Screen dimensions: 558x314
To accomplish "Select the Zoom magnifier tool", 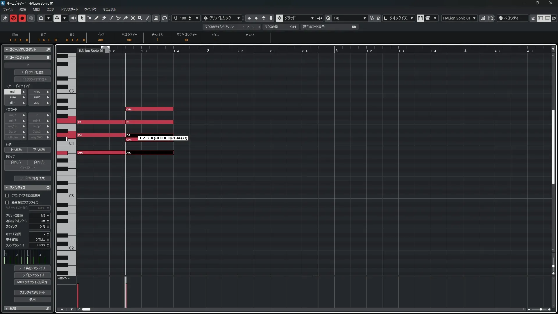I will point(140,18).
